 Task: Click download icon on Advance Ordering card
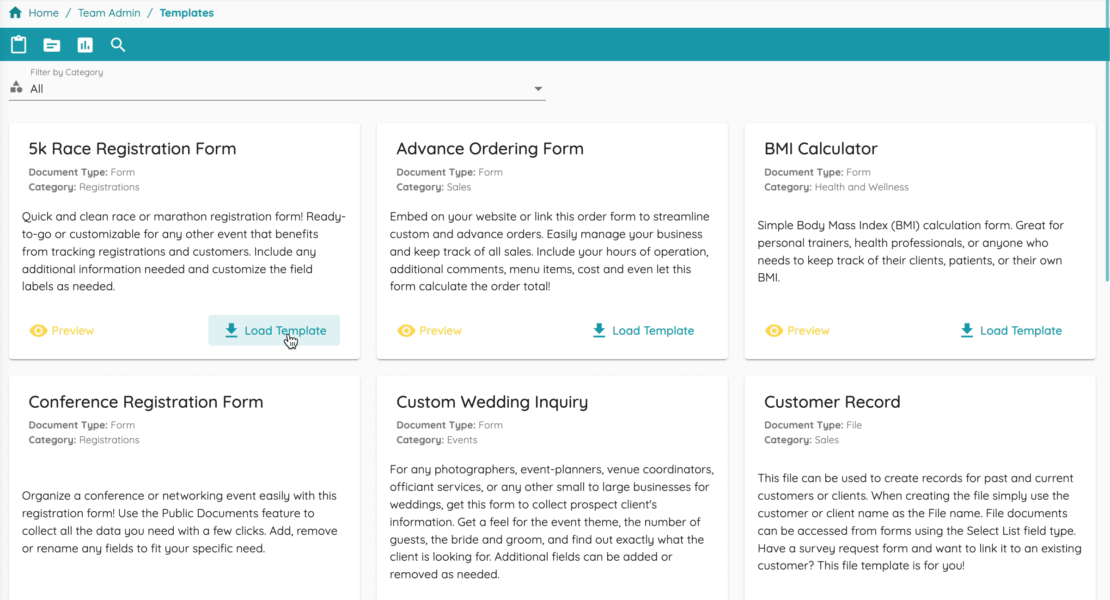(x=599, y=330)
